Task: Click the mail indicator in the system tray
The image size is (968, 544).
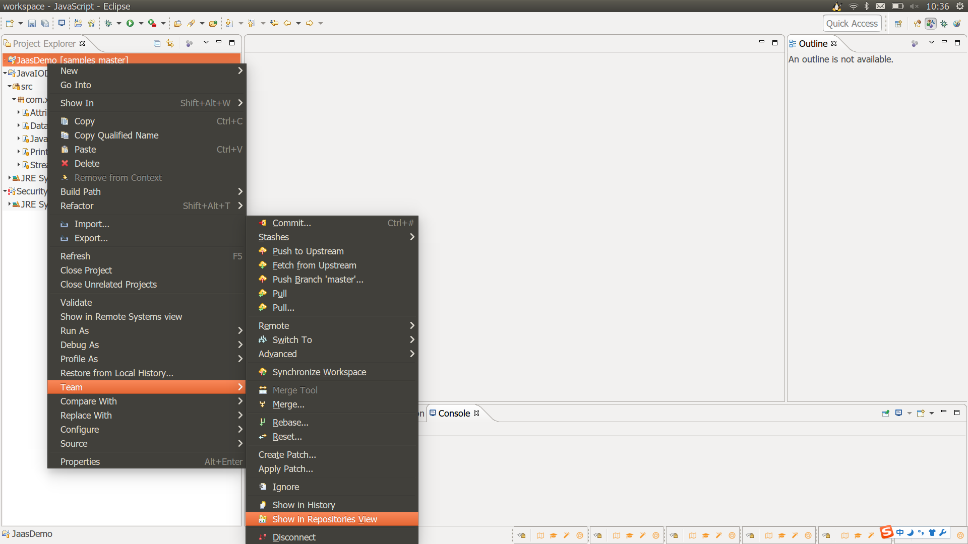Action: click(x=880, y=6)
